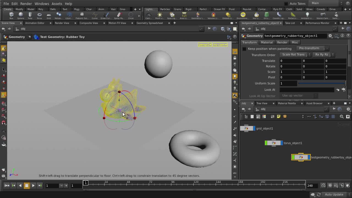The height and width of the screenshot is (198, 352).
Task: Enable Keep position when parenting
Action: pyautogui.click(x=244, y=49)
